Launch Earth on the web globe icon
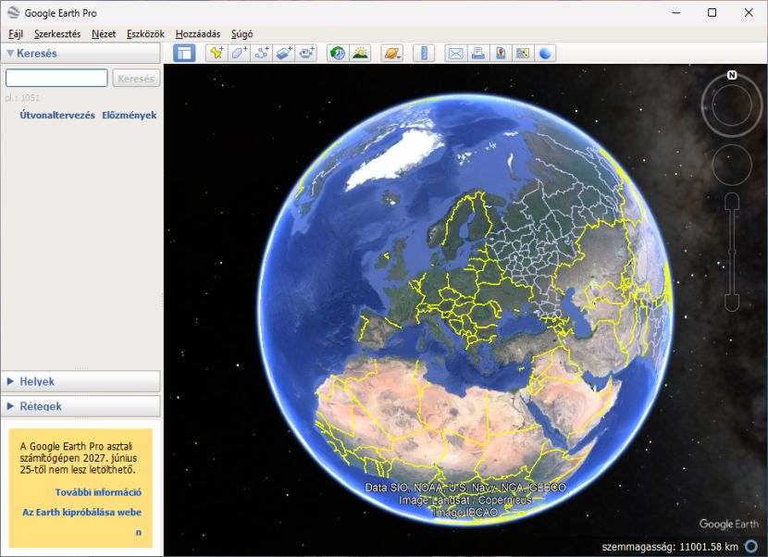Screen dimensions: 768x557 pyautogui.click(x=545, y=53)
